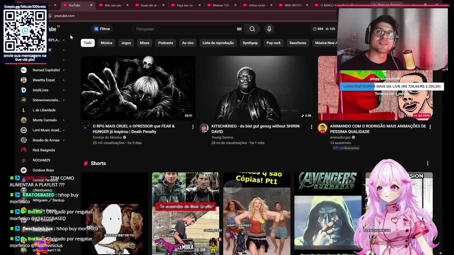
Task: Click the magnifier search button
Action: point(252,29)
